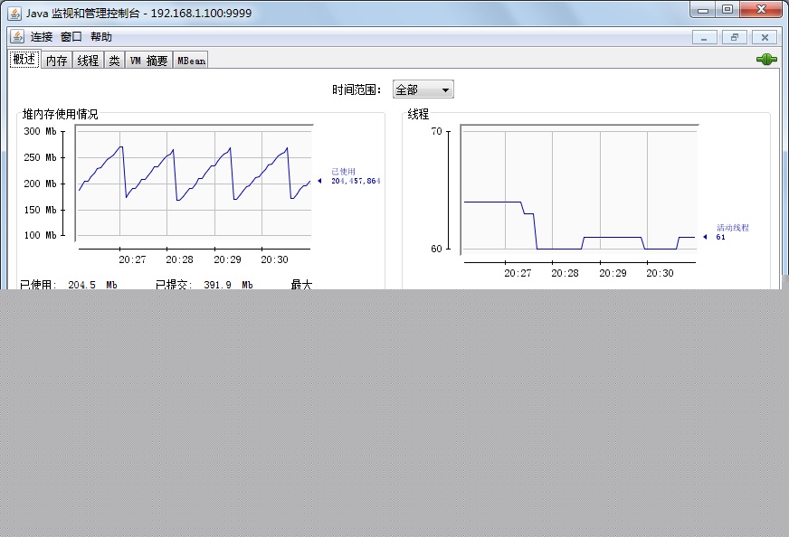The height and width of the screenshot is (537, 789).
Task: Click the Java icon in menu bar
Action: pos(17,37)
